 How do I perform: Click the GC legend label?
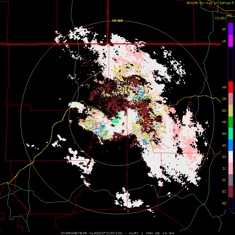224,180
